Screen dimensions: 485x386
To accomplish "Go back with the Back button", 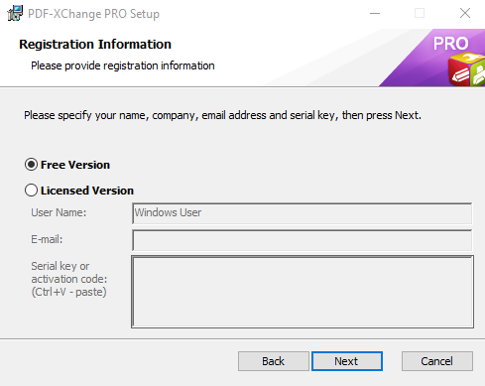I will pos(274,361).
